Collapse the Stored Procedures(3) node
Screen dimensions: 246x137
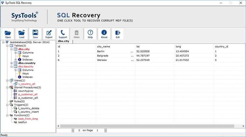pyautogui.click(x=7, y=87)
